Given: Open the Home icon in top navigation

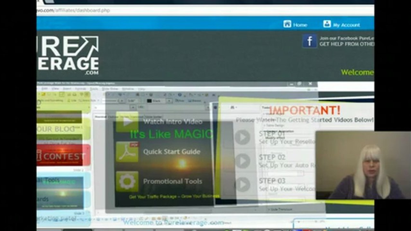Looking at the screenshot, I should click(x=287, y=24).
